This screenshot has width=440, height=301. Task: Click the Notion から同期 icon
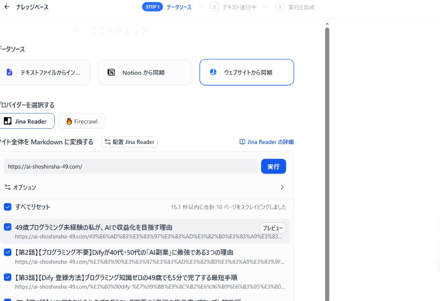tap(111, 72)
